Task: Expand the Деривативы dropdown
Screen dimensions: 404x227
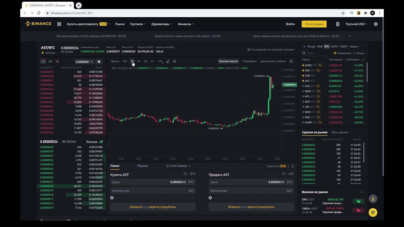Action: click(x=162, y=24)
